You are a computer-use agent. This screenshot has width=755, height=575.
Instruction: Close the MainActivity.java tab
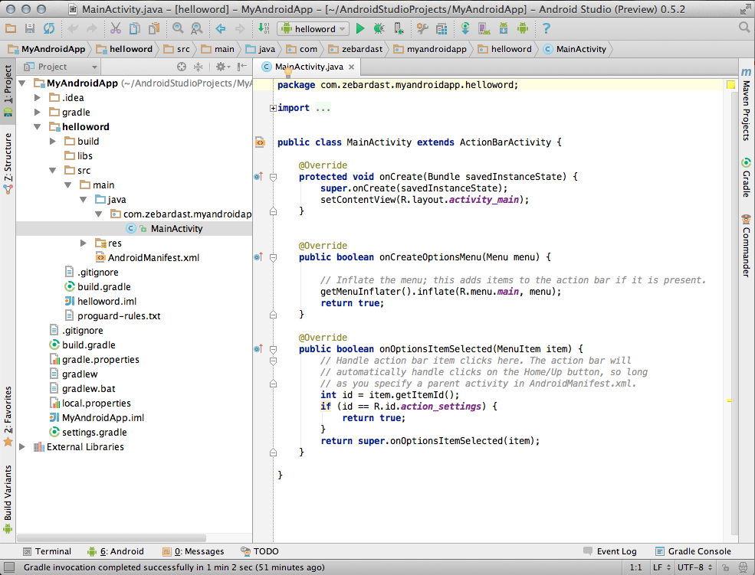click(352, 67)
